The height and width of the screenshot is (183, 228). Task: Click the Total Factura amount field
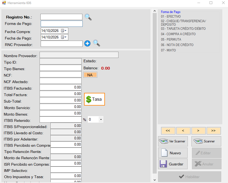60,94
